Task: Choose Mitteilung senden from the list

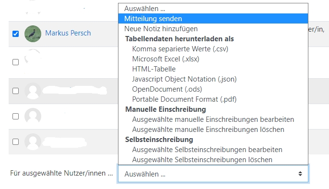Action: point(213,19)
